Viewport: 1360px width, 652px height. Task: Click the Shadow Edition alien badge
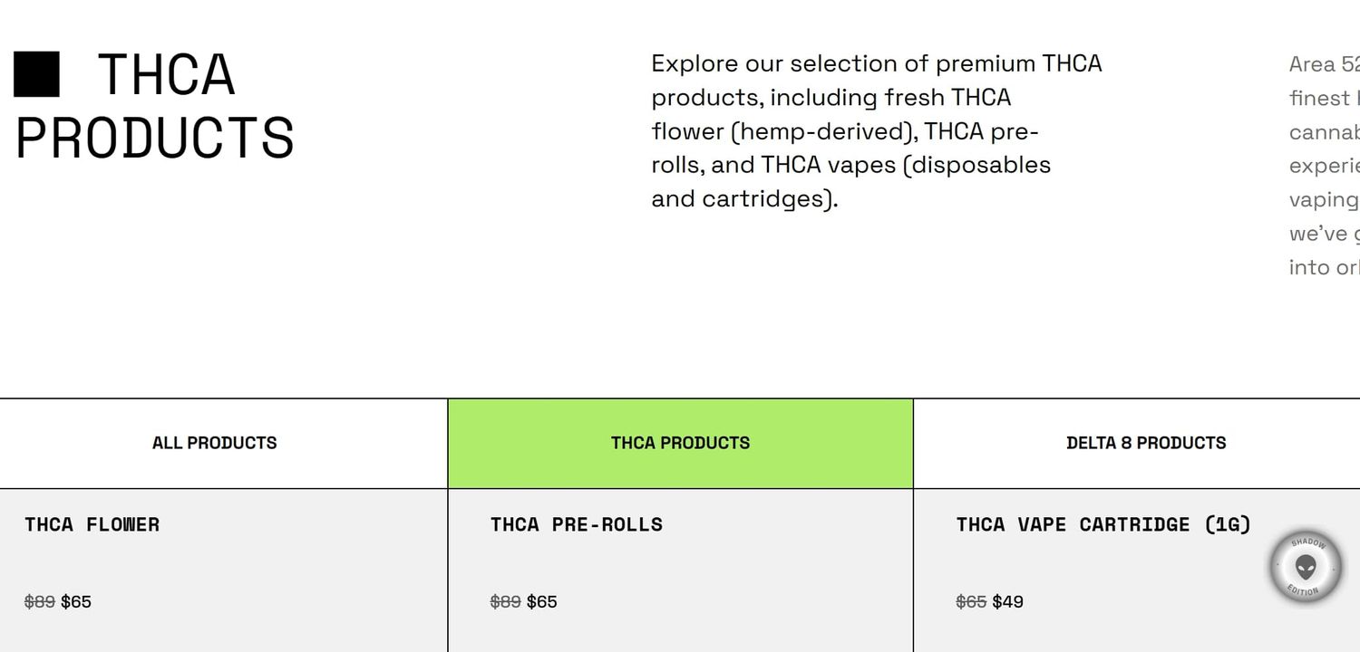[x=1306, y=568]
